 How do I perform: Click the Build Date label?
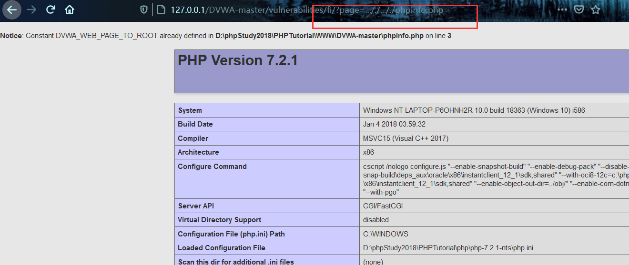coord(195,124)
